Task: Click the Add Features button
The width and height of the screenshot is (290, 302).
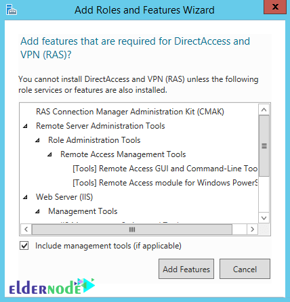Action: click(186, 269)
